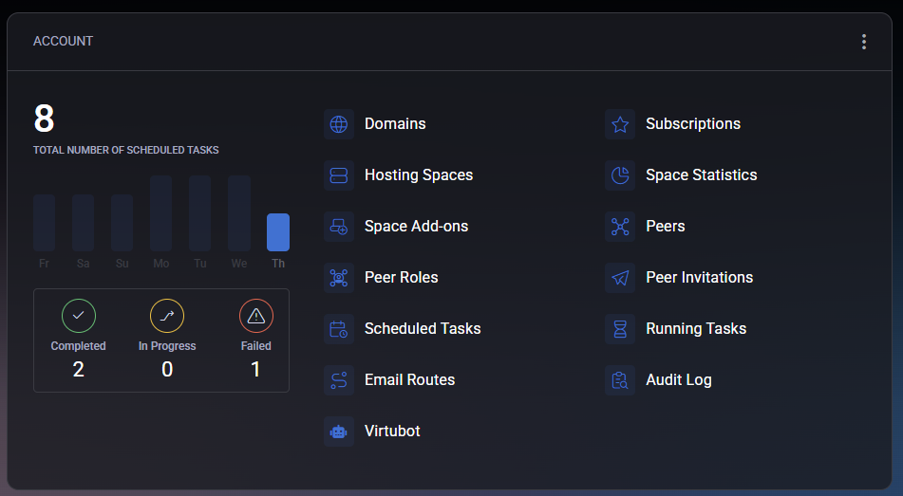Click the Peer Roles network icon
This screenshot has height=496, width=903.
pos(339,278)
